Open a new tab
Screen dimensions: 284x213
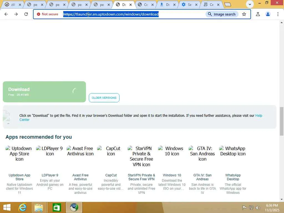(228, 4)
